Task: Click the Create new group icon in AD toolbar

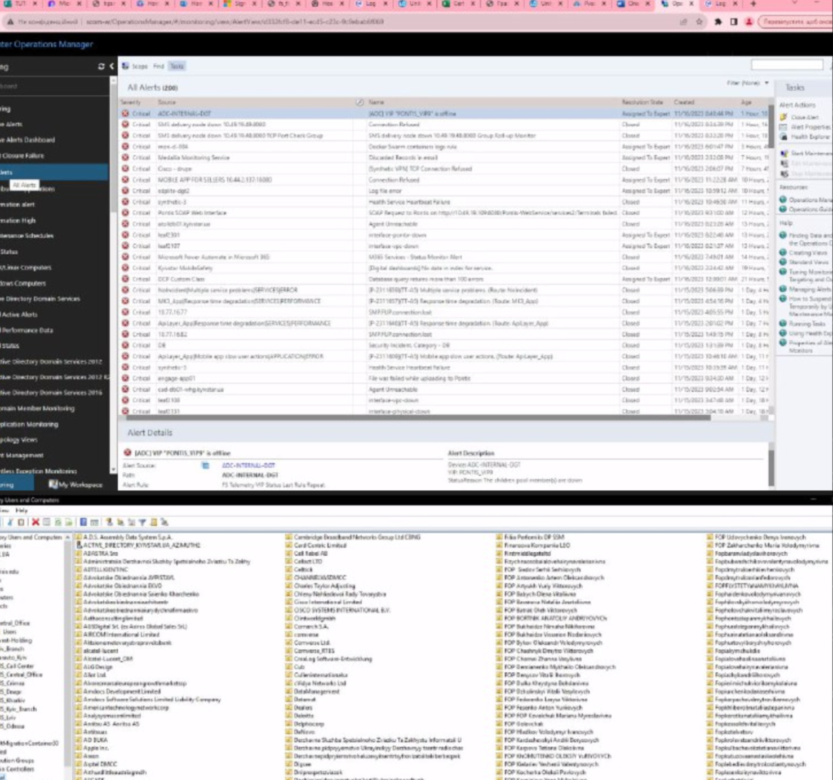Action: click(120, 522)
